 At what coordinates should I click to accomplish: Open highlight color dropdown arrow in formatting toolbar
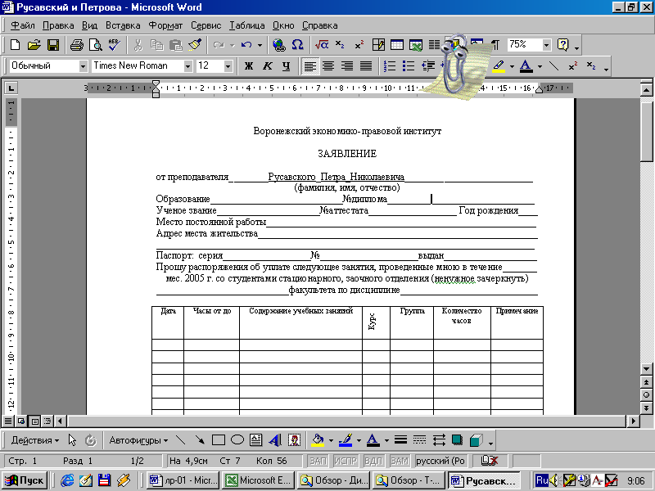(512, 66)
